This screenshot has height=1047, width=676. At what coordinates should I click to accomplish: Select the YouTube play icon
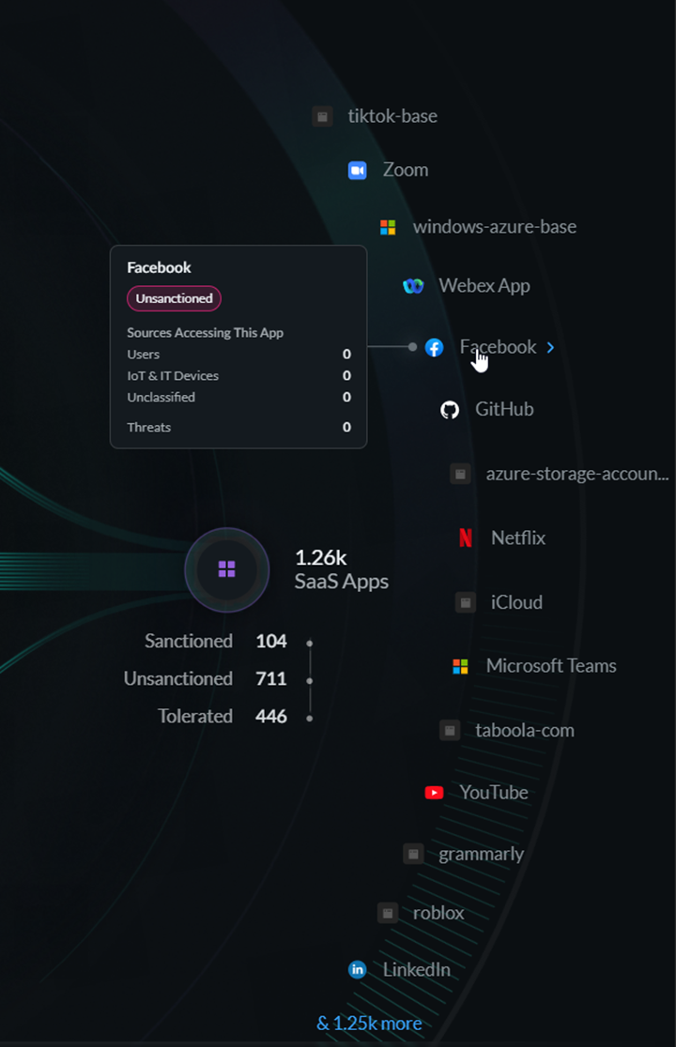tap(434, 793)
